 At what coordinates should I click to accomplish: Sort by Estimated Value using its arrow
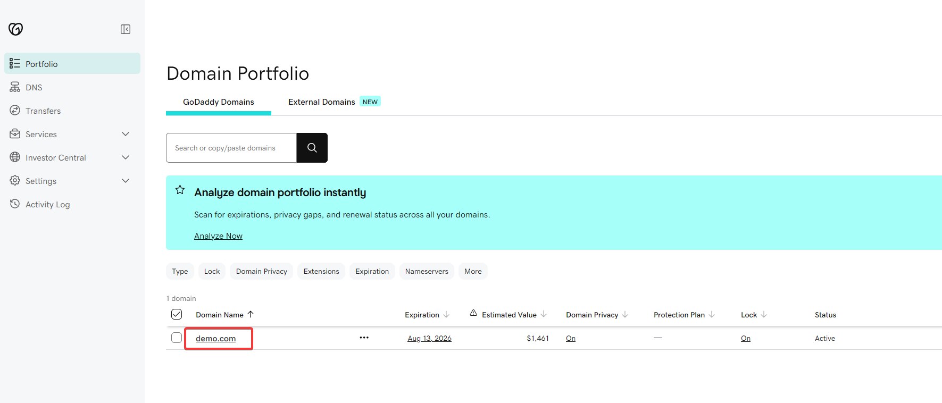tap(544, 315)
